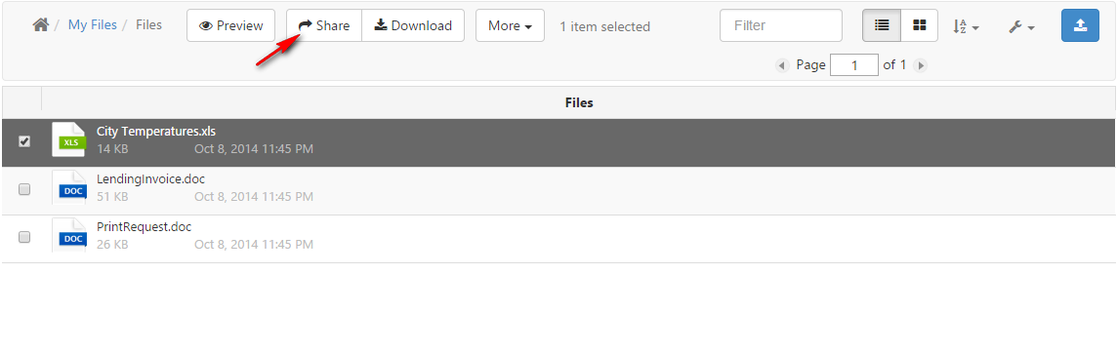This screenshot has height=353, width=1117.
Task: Click the Files column header
Action: click(579, 102)
